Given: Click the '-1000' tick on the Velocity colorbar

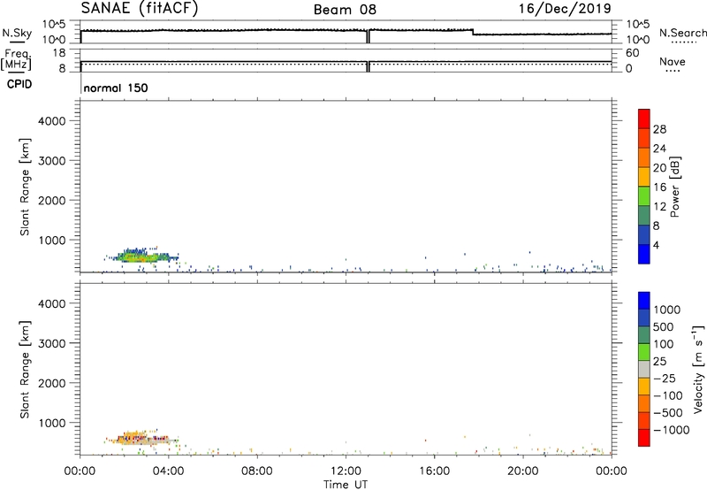Looking at the screenshot, I should tap(671, 430).
